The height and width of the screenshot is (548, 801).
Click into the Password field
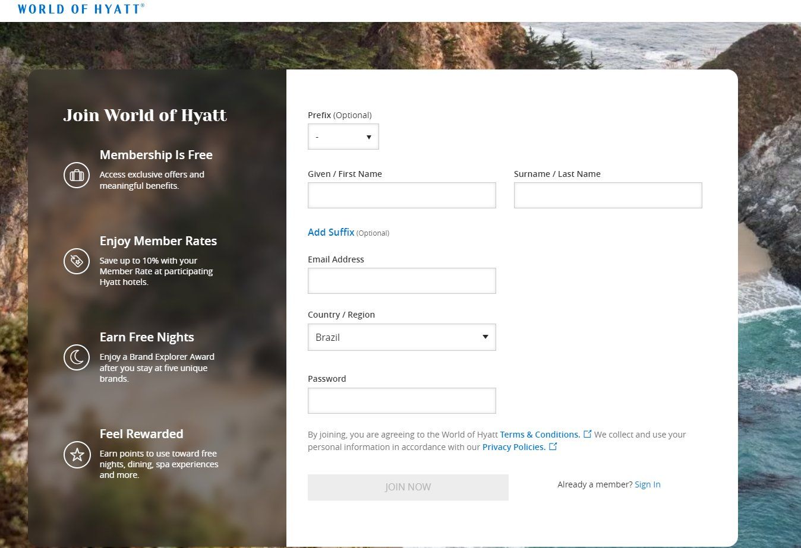point(402,401)
